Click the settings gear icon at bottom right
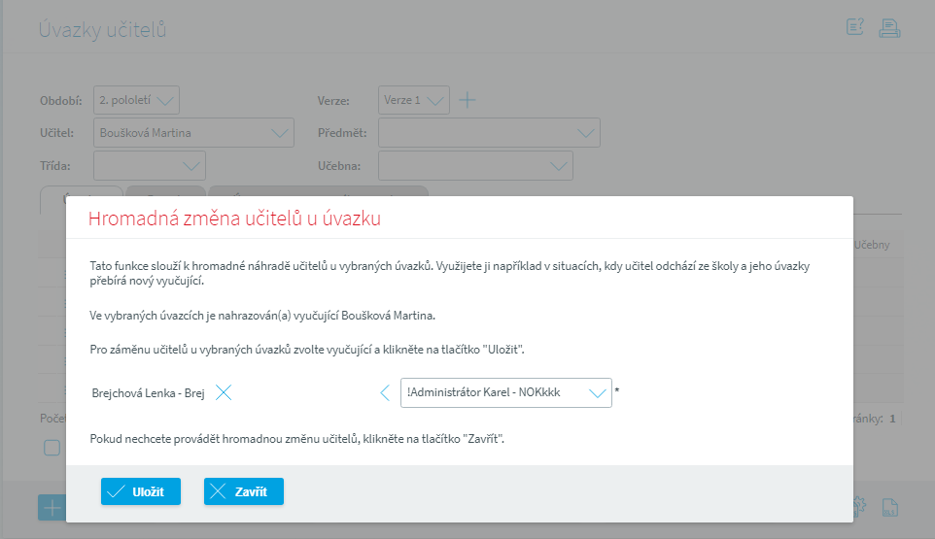935x539 pixels. point(859,506)
